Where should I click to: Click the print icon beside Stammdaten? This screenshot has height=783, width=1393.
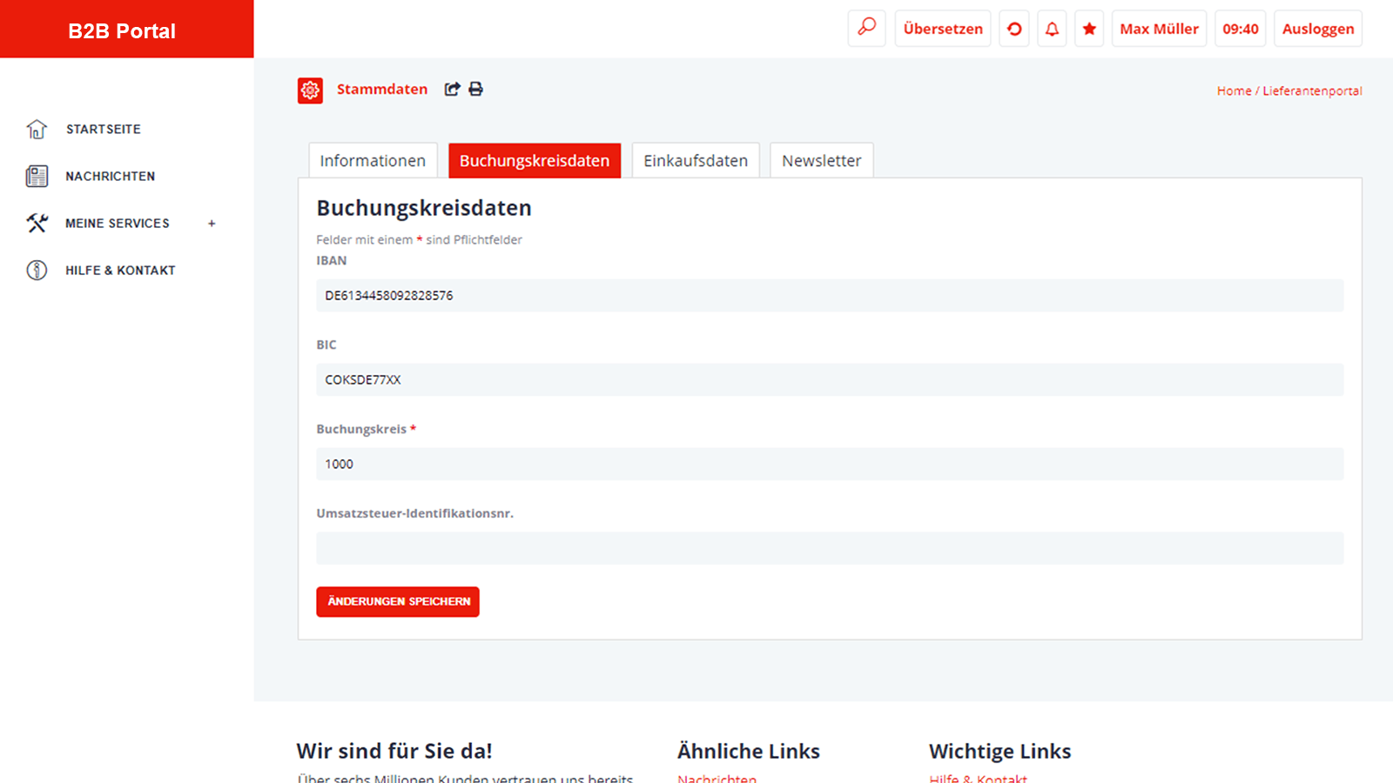pyautogui.click(x=475, y=89)
